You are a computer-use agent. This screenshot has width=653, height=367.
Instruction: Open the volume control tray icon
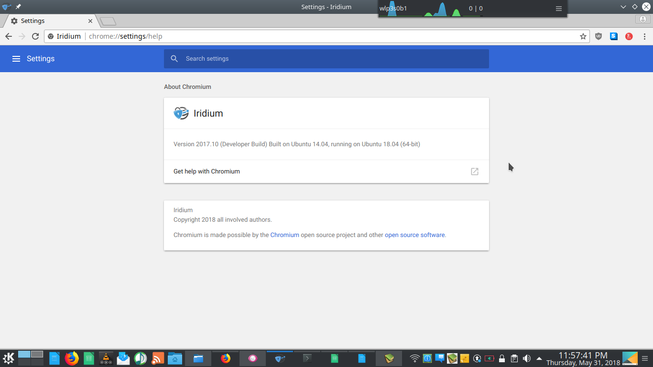click(527, 358)
